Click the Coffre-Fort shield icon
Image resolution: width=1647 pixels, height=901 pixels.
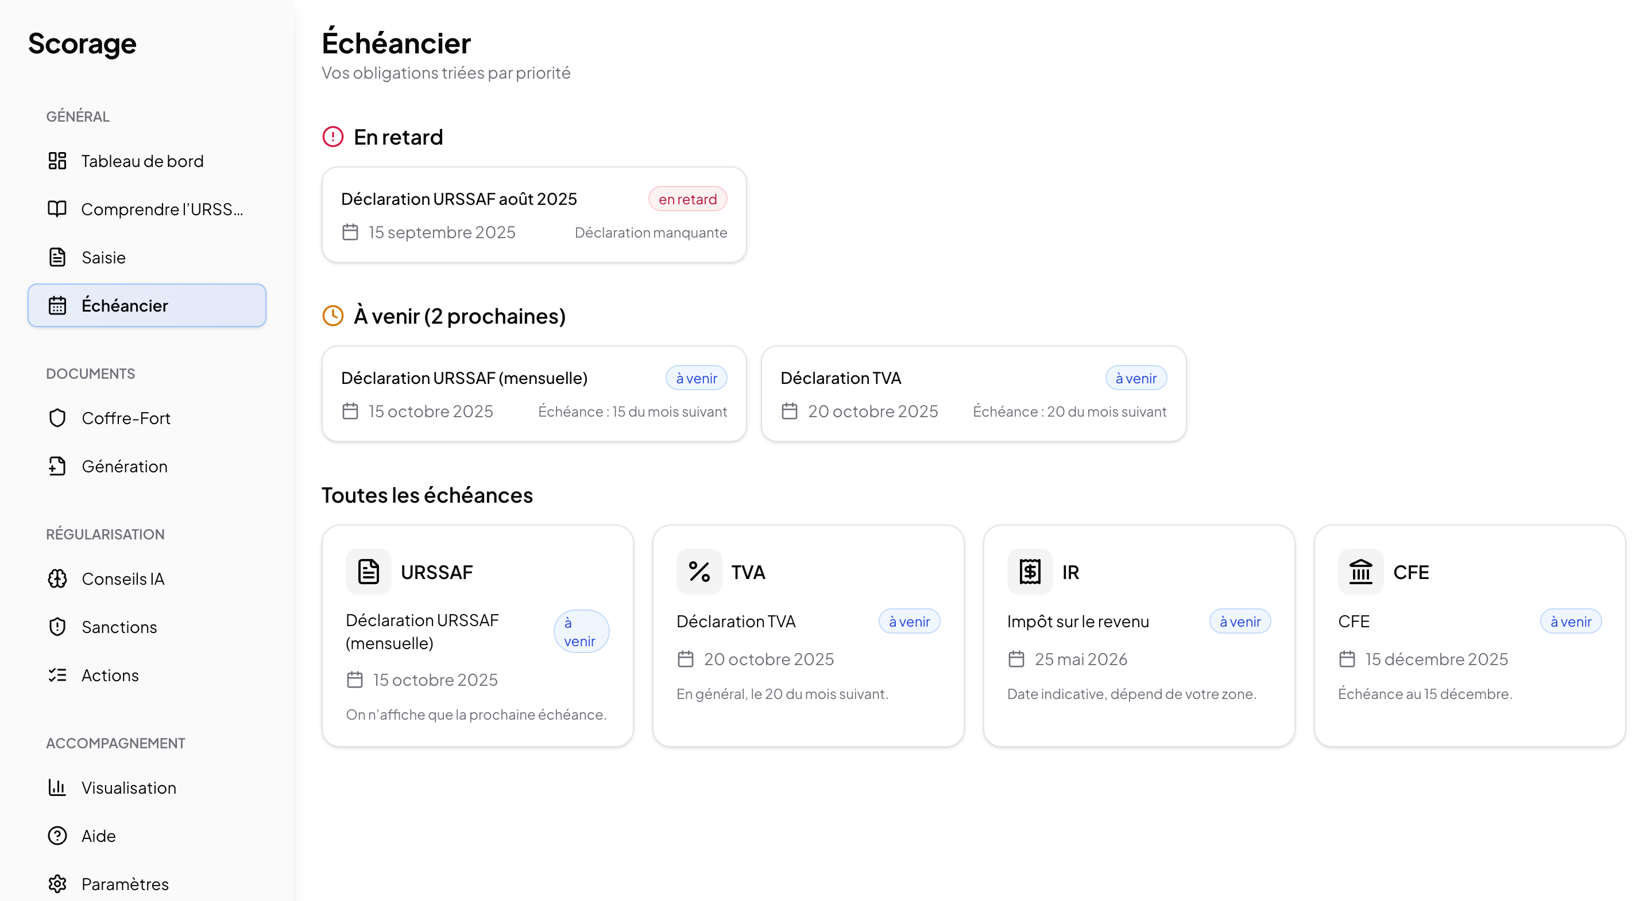(x=57, y=418)
